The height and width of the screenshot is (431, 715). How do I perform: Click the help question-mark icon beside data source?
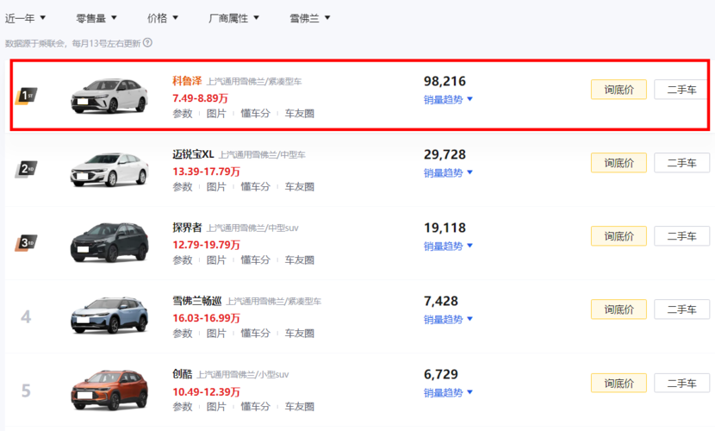coord(147,43)
